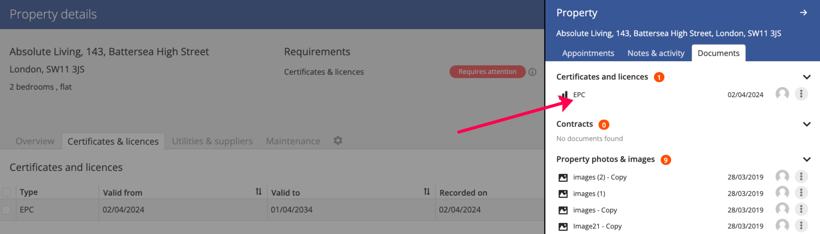Open the tab settings gear icon
Image resolution: width=820 pixels, height=234 pixels.
(338, 140)
